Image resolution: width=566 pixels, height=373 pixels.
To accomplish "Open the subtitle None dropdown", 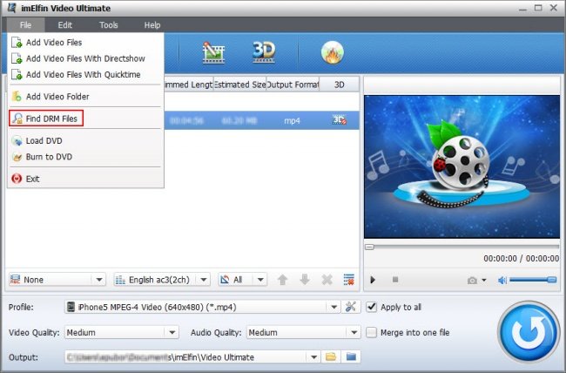I will click(57, 280).
